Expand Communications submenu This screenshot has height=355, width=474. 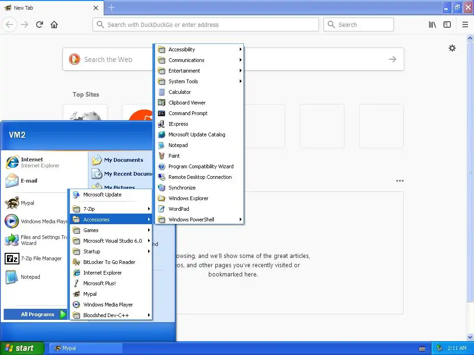199,60
